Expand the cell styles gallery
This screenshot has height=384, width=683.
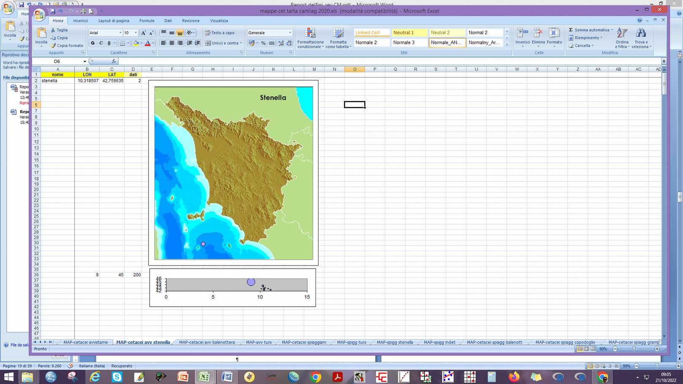coord(507,44)
